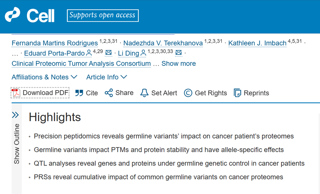Click the Cite quotation mark icon
Screen dimensions: 320x194
(x=79, y=93)
